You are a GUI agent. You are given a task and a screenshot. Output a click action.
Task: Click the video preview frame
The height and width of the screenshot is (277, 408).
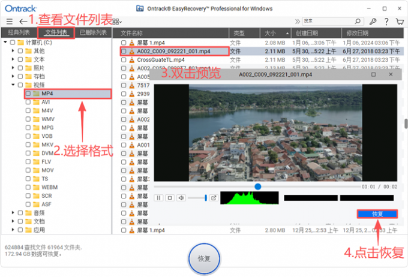275,133
